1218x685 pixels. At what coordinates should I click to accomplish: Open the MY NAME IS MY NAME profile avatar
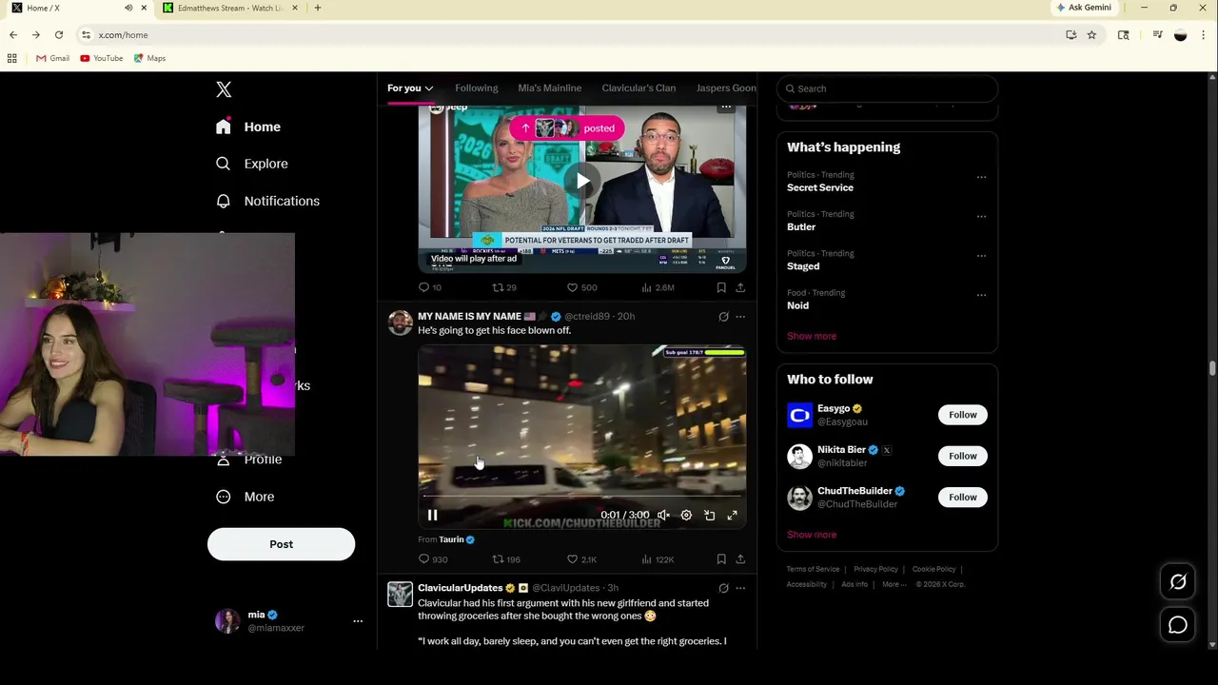click(x=400, y=323)
